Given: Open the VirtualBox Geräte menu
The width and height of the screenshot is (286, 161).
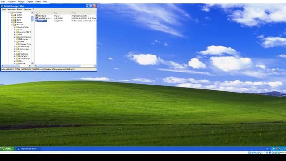Looking at the screenshot, I should tap(38, 2).
